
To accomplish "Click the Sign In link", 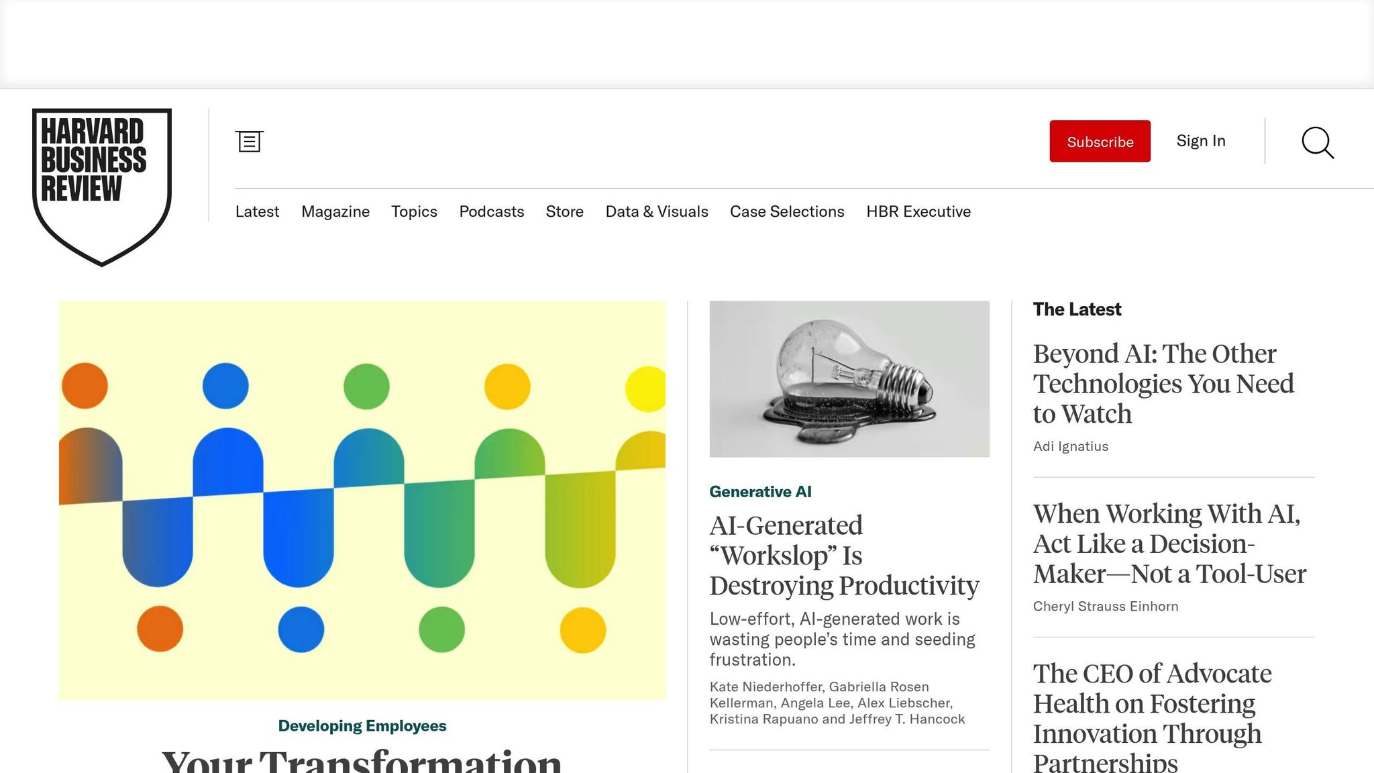I will 1200,141.
